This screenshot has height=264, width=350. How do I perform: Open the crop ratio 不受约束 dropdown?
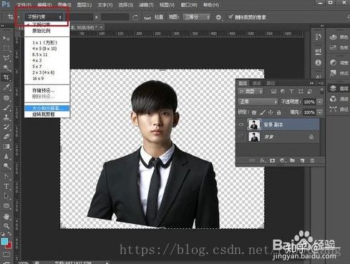coord(44,17)
